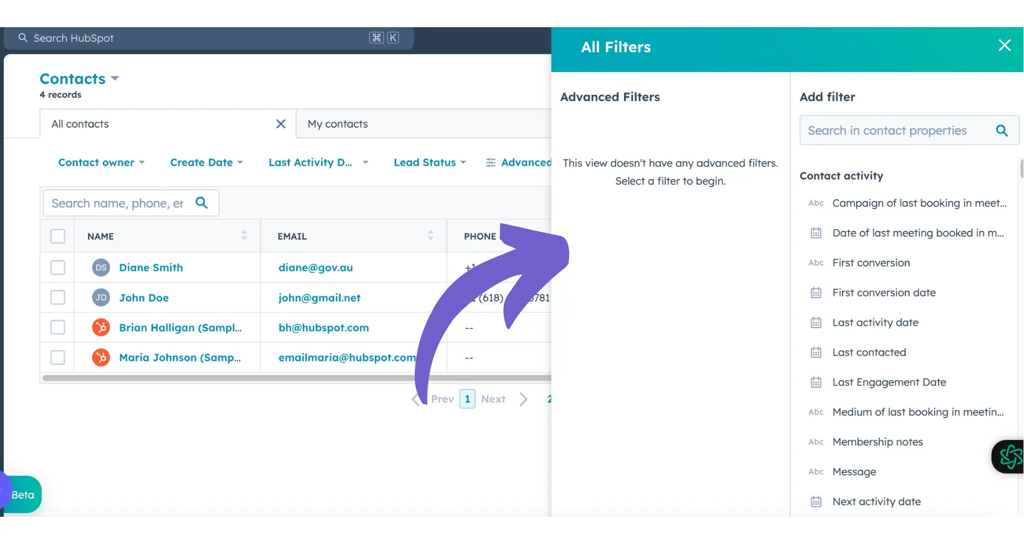The width and height of the screenshot is (1024, 544).
Task: Close the All Filters panel
Action: (1004, 45)
